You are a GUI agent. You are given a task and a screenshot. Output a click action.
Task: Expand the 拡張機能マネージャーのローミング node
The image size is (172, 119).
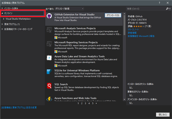pyautogui.click(x=2, y=29)
